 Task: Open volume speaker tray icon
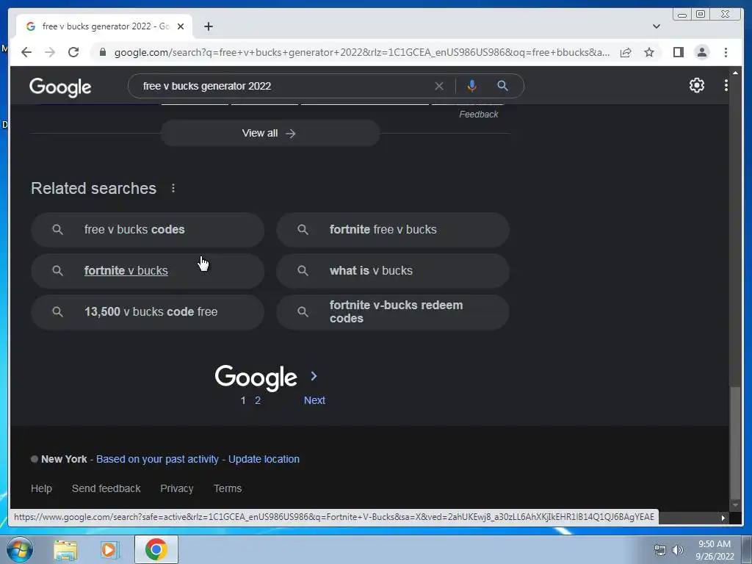[677, 550]
